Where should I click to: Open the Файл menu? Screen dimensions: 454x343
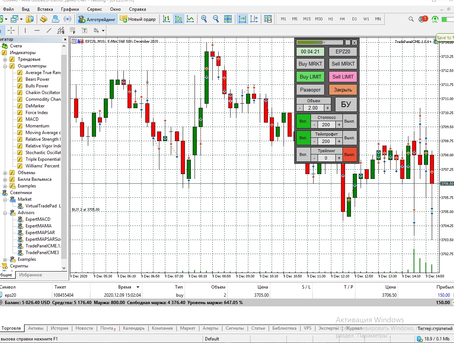[8, 9]
